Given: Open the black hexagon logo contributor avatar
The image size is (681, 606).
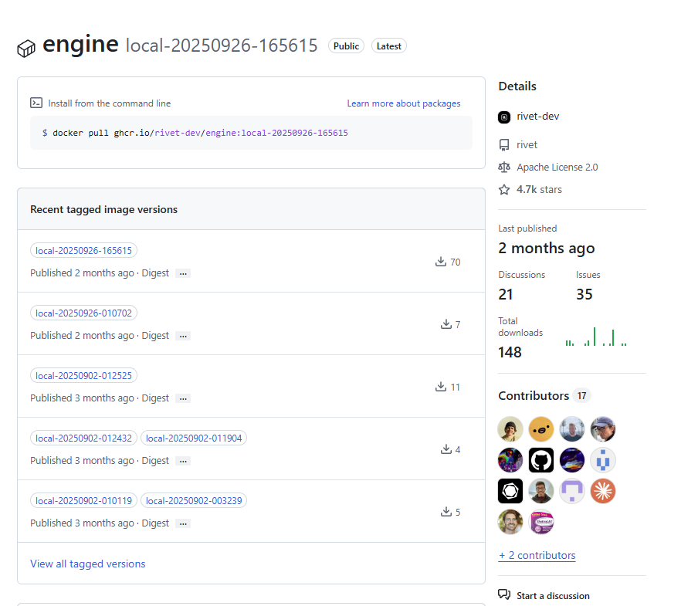Looking at the screenshot, I should pyautogui.click(x=510, y=491).
